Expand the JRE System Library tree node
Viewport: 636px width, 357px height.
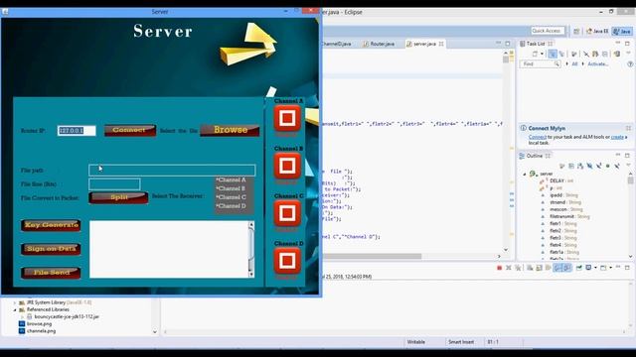(15, 302)
